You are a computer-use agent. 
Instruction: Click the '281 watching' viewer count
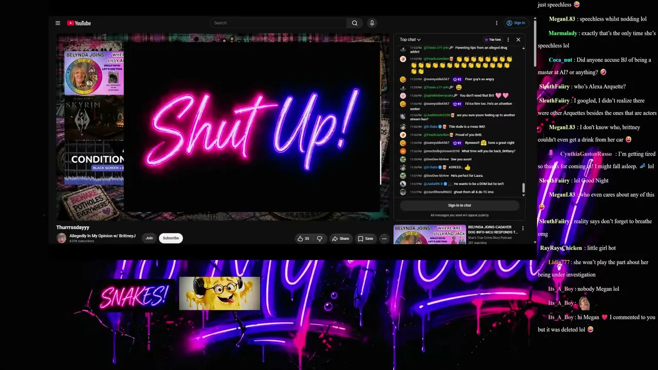tap(477, 243)
